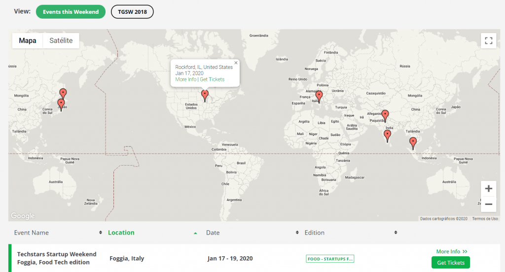This screenshot has height=272, width=505.
Task: Select the Rockford map pin
Action: click(x=205, y=96)
